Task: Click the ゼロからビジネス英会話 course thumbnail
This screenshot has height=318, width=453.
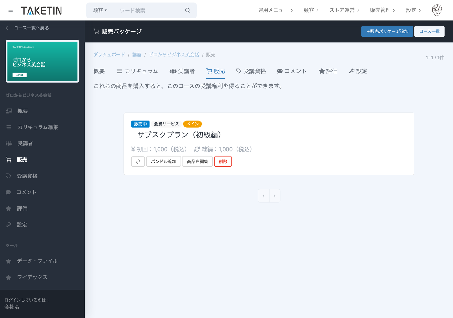Action: [x=42, y=61]
